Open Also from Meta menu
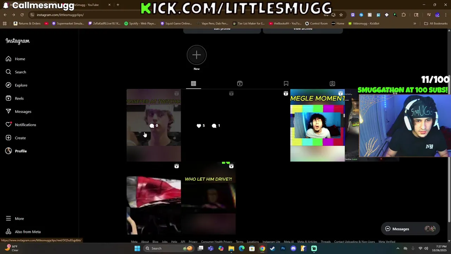The width and height of the screenshot is (451, 254). (x=23, y=232)
